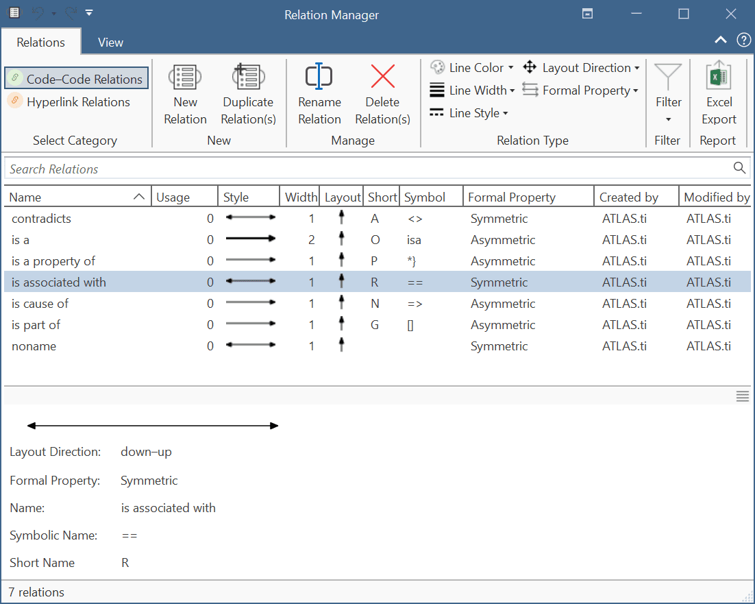
Task: Click the undo arrow in title bar
Action: coord(38,13)
